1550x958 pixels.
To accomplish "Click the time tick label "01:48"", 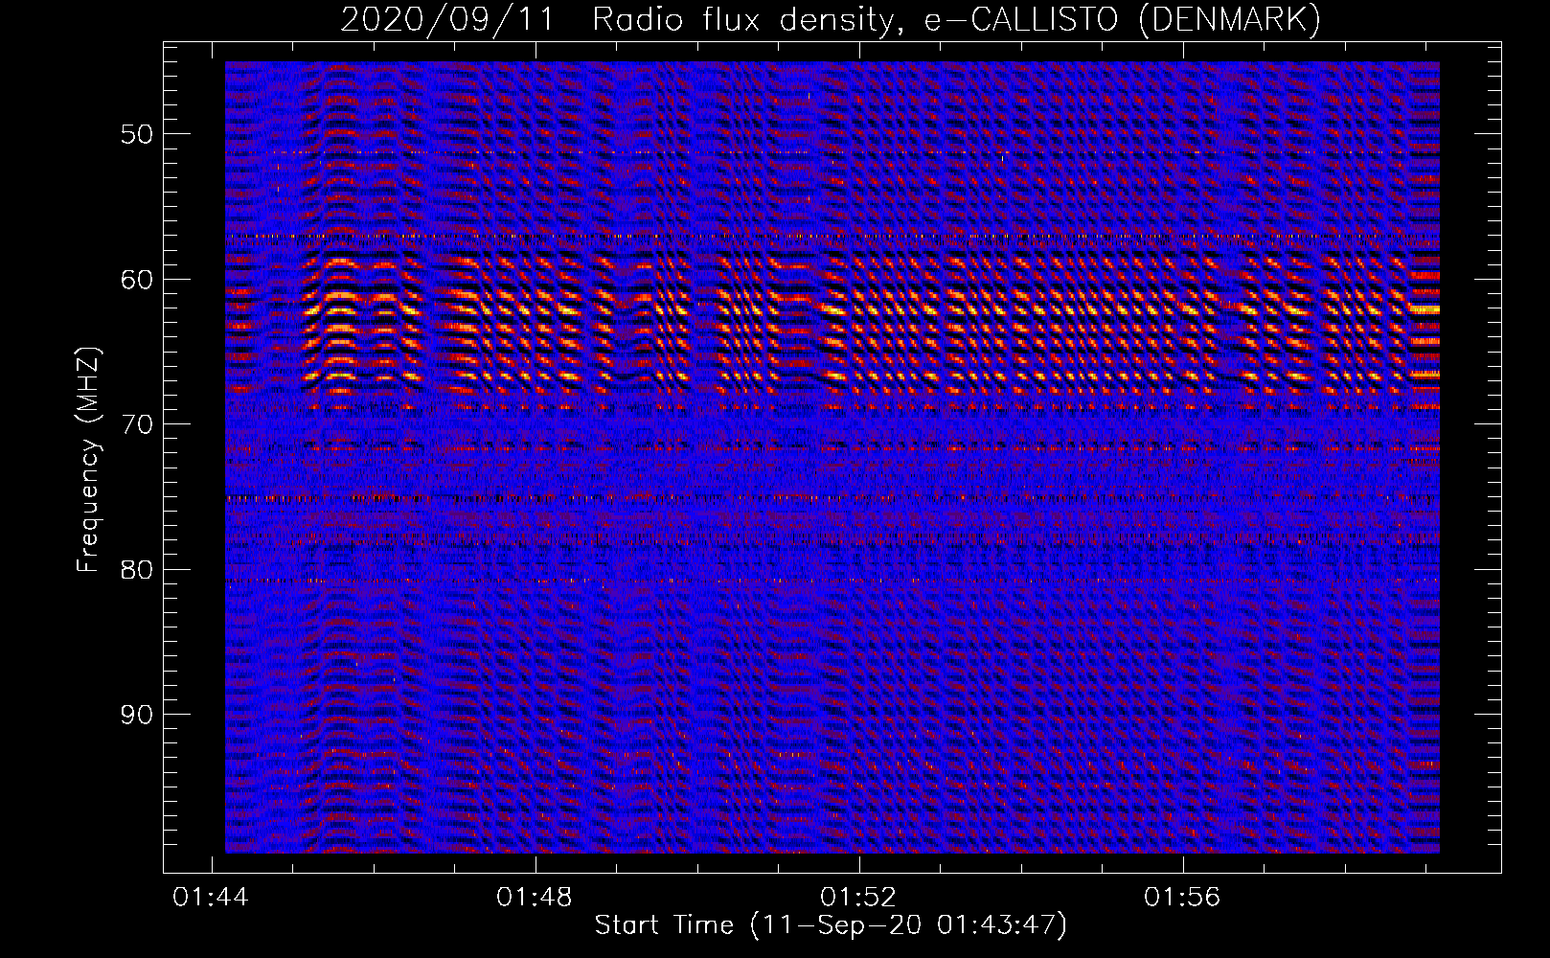I will (x=534, y=898).
